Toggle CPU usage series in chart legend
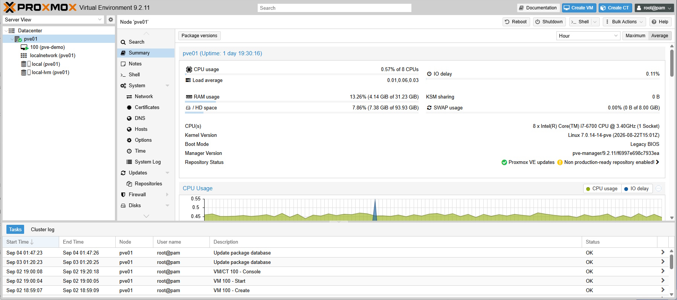This screenshot has width=677, height=300. pos(602,189)
